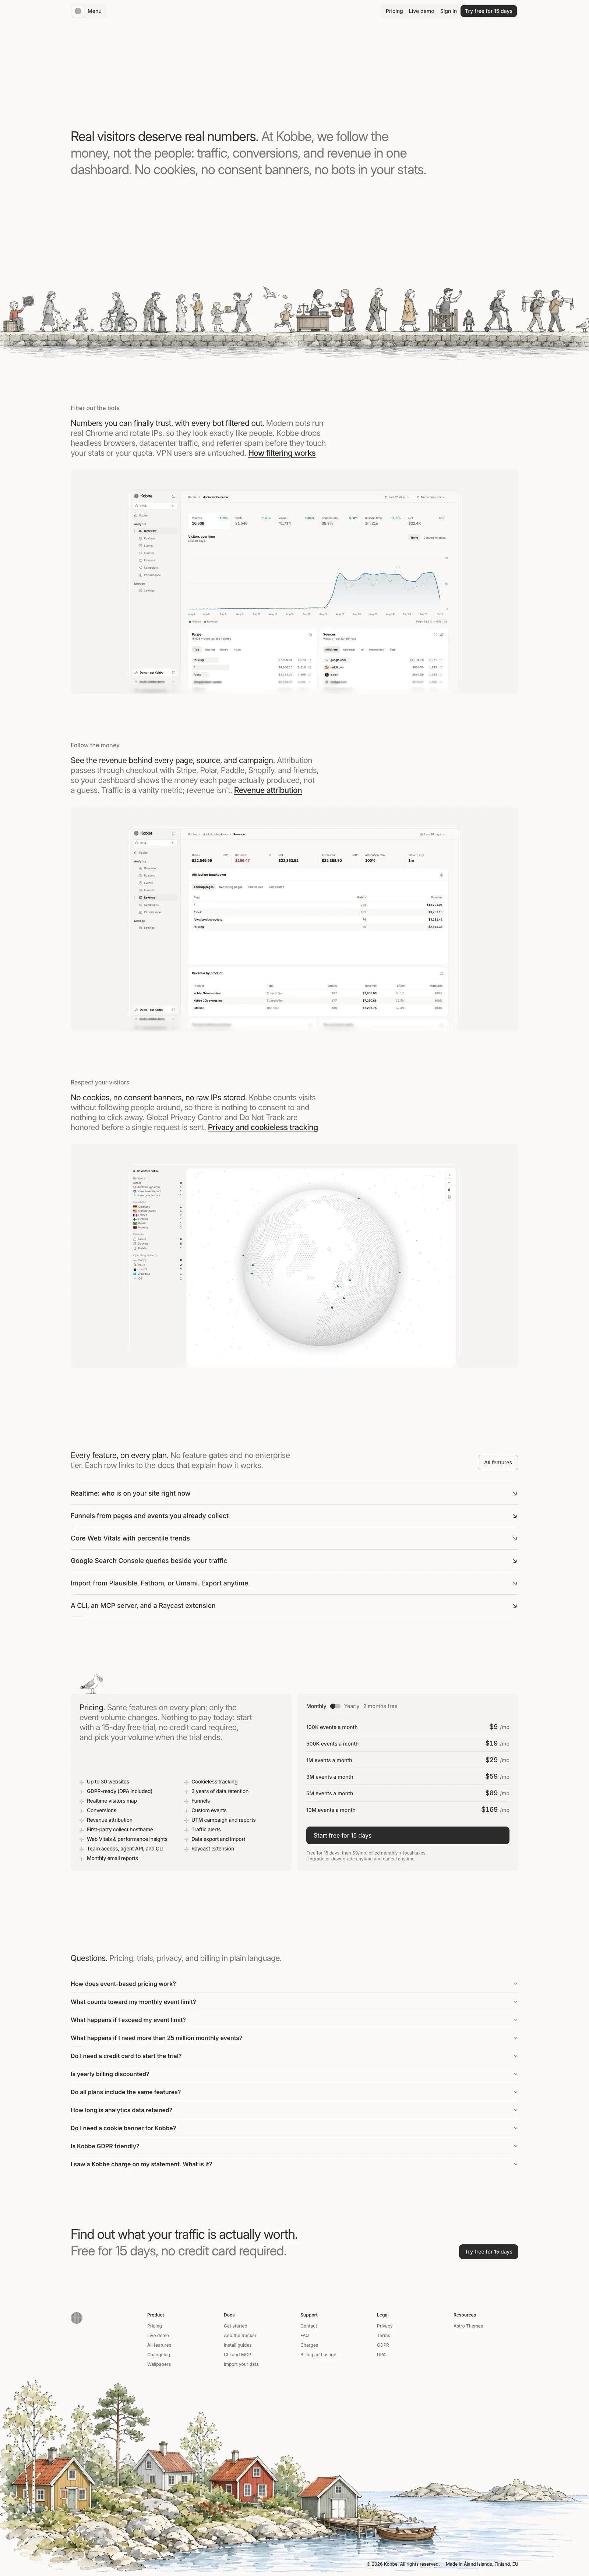Open Live demo in top navigation
Screen dimensions: 589x2576
coord(421,11)
